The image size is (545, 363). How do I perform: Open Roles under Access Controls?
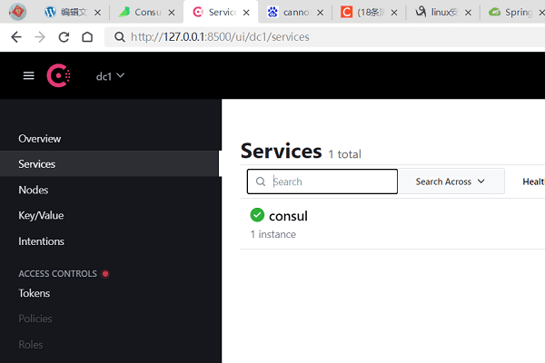pyautogui.click(x=31, y=345)
